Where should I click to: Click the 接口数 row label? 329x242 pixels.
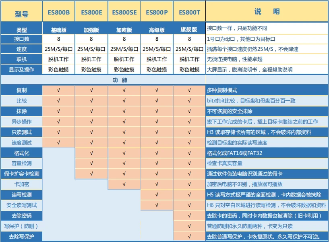tap(22, 39)
